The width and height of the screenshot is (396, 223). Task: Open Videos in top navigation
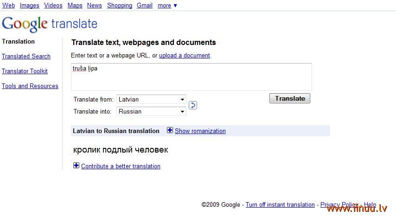53,5
